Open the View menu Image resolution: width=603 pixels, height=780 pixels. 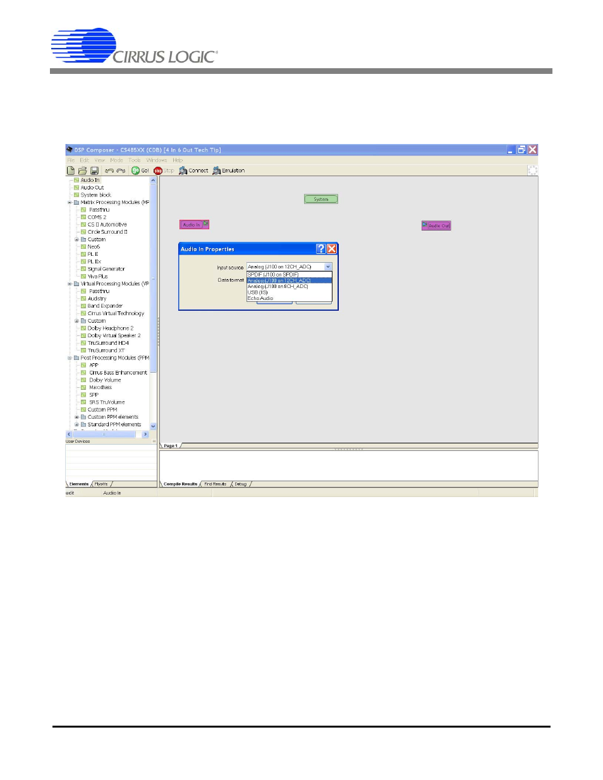[100, 160]
